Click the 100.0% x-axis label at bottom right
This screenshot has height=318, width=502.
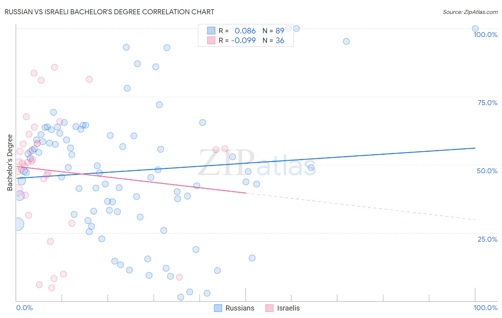[485, 308]
